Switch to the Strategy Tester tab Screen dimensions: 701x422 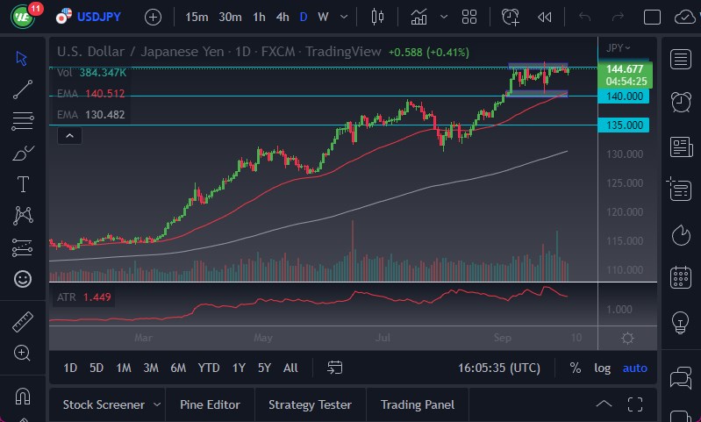pos(310,404)
